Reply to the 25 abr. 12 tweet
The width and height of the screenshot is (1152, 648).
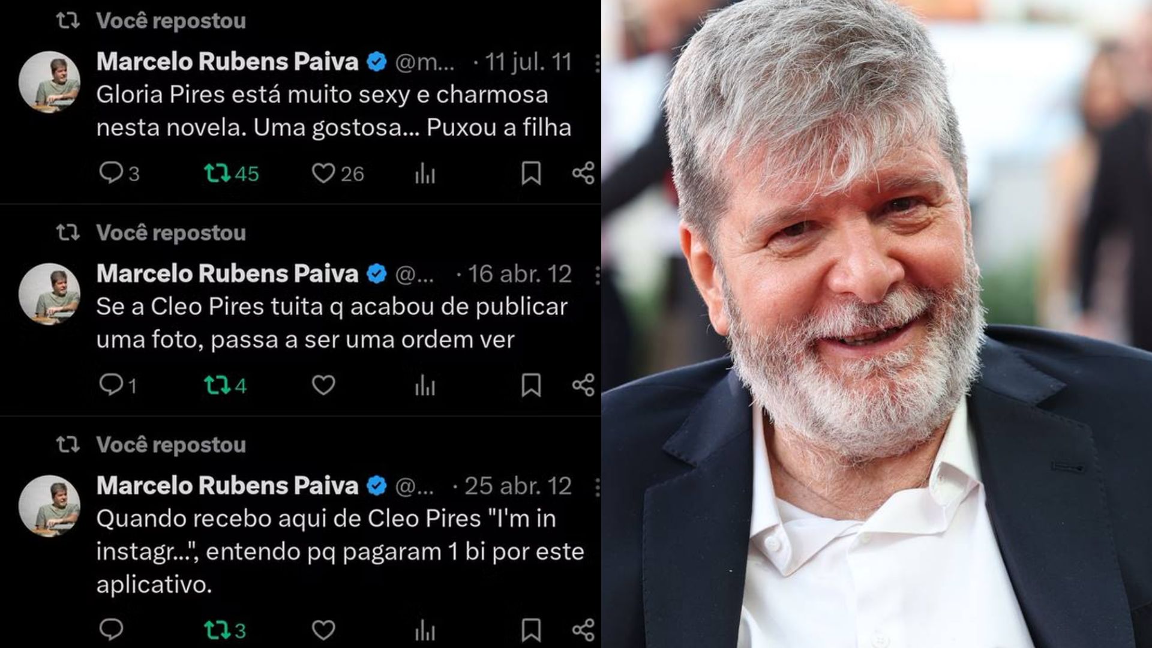click(112, 629)
